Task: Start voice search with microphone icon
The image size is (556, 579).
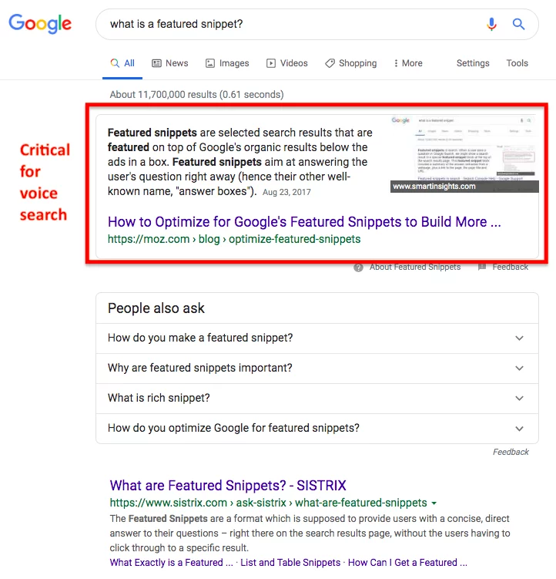Action: pos(491,24)
